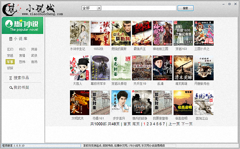Click the 搜索 search button
Screen dimensions: 240x149
pyautogui.click(x=186, y=8)
